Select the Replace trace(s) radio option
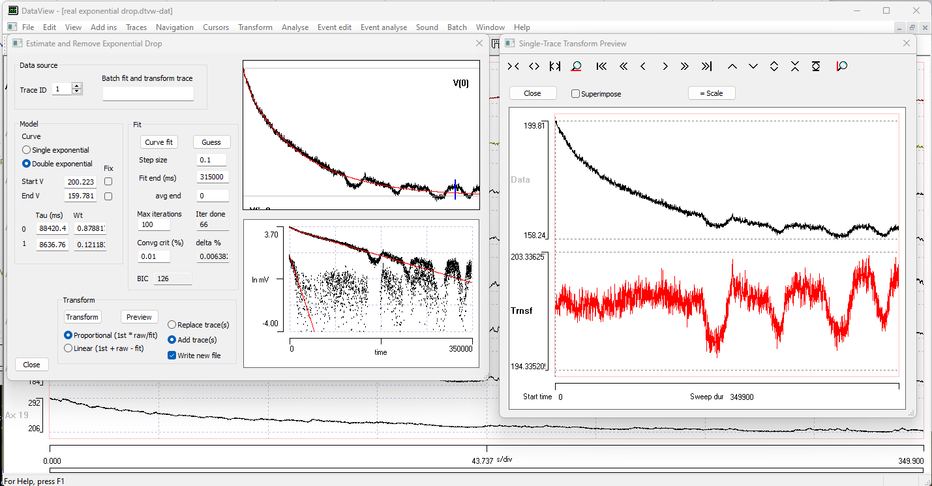 coord(171,324)
